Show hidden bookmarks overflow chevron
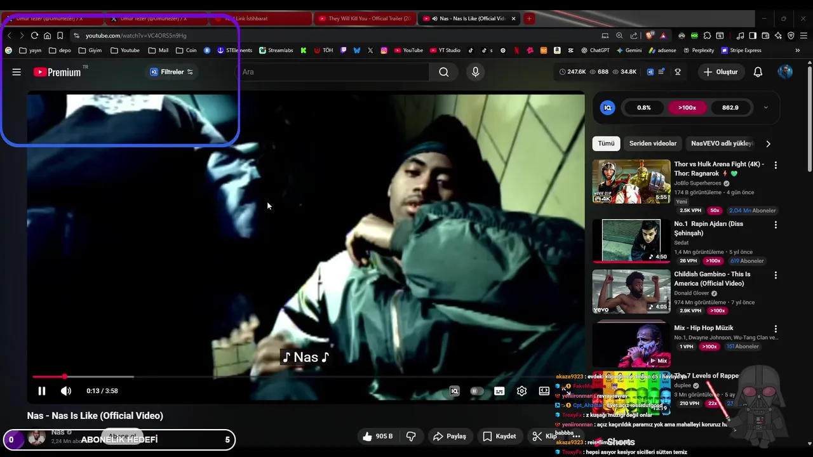This screenshot has width=813, height=457. (798, 50)
